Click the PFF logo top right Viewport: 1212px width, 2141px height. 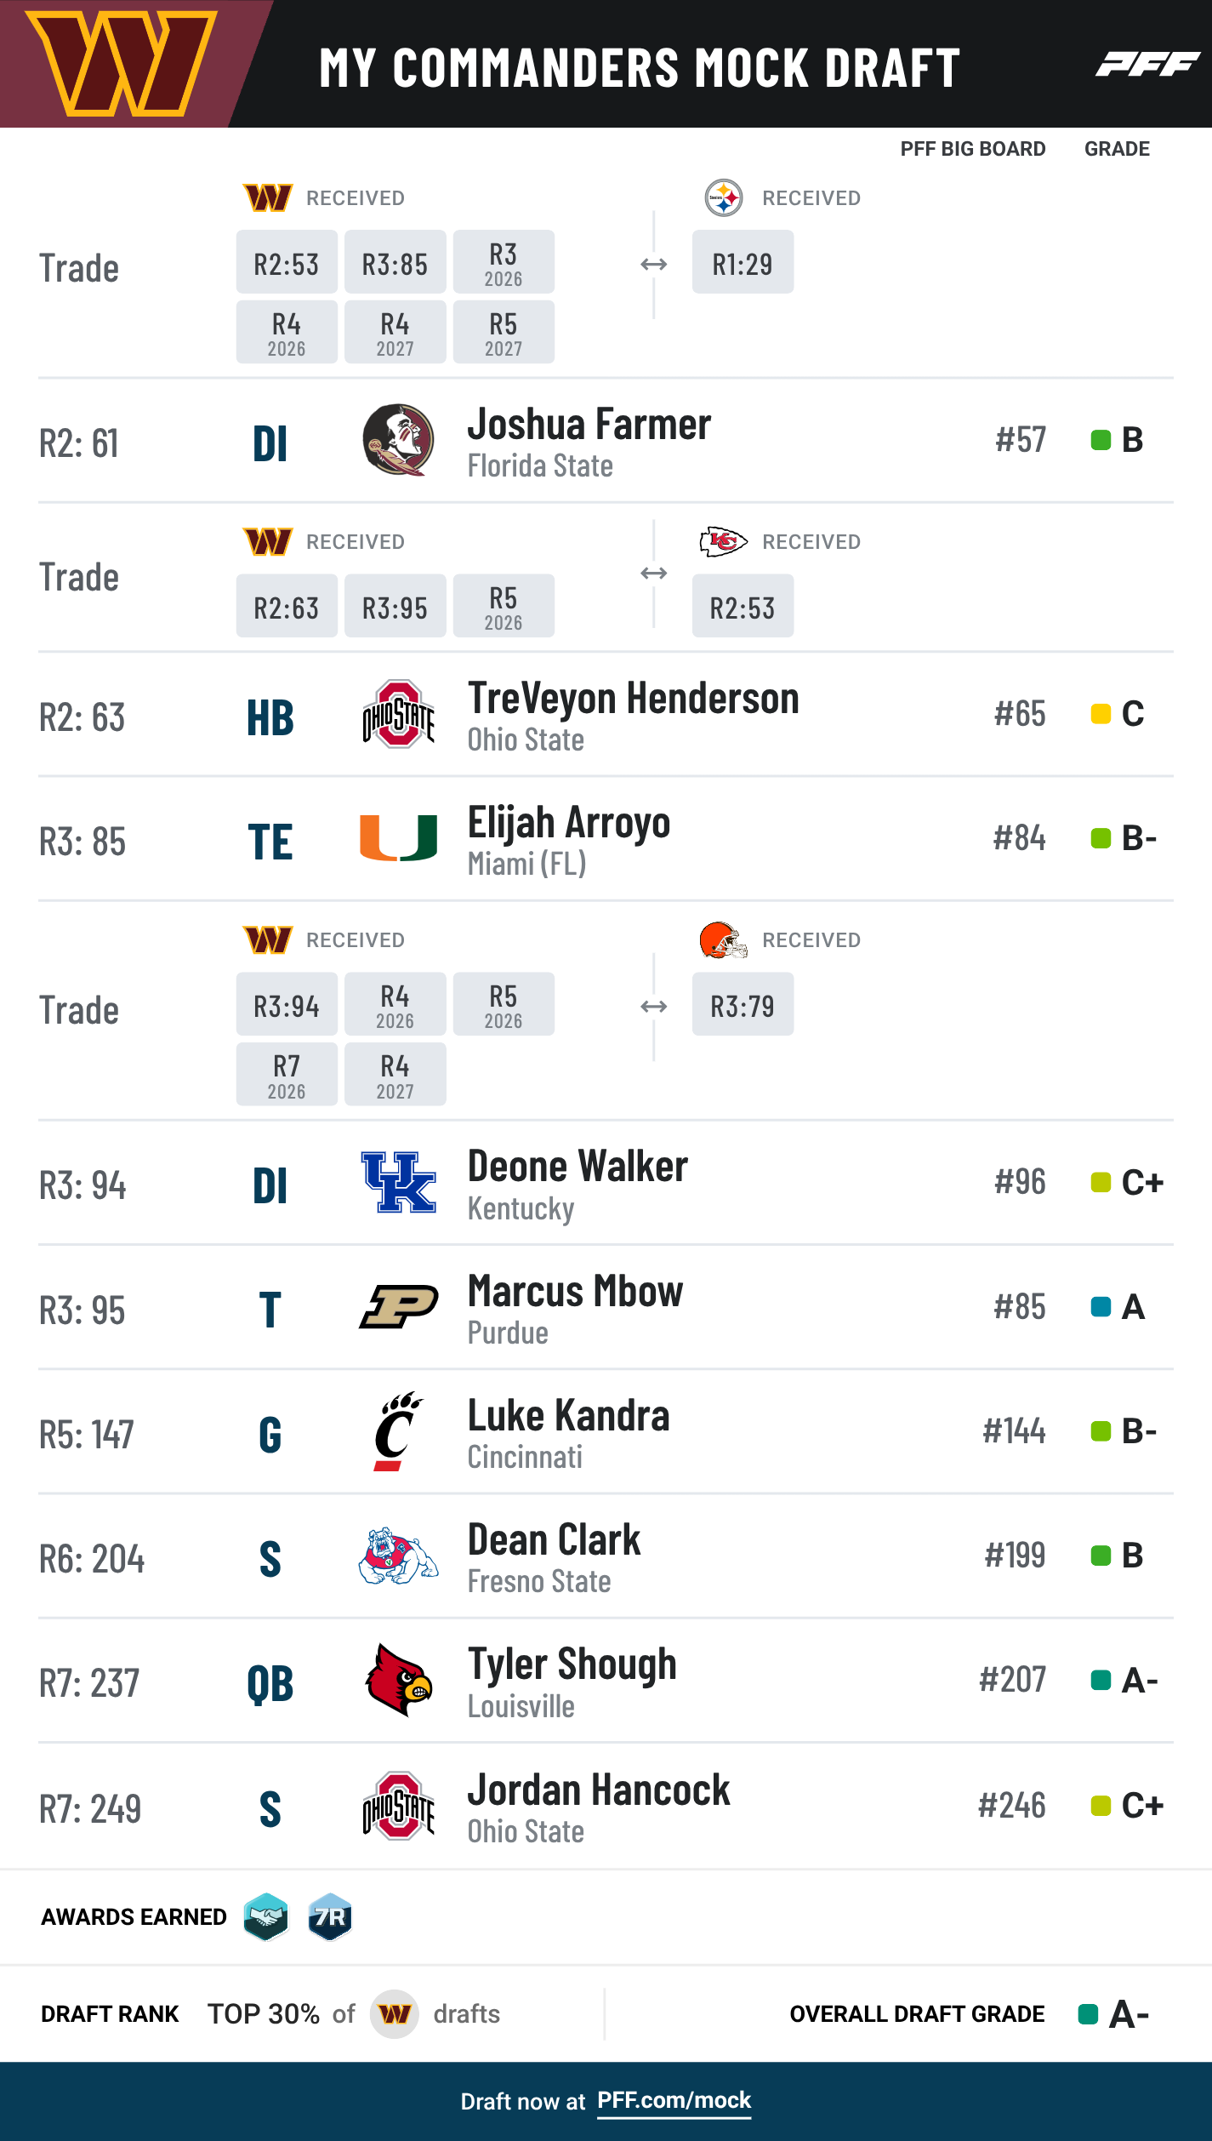coord(1147,64)
